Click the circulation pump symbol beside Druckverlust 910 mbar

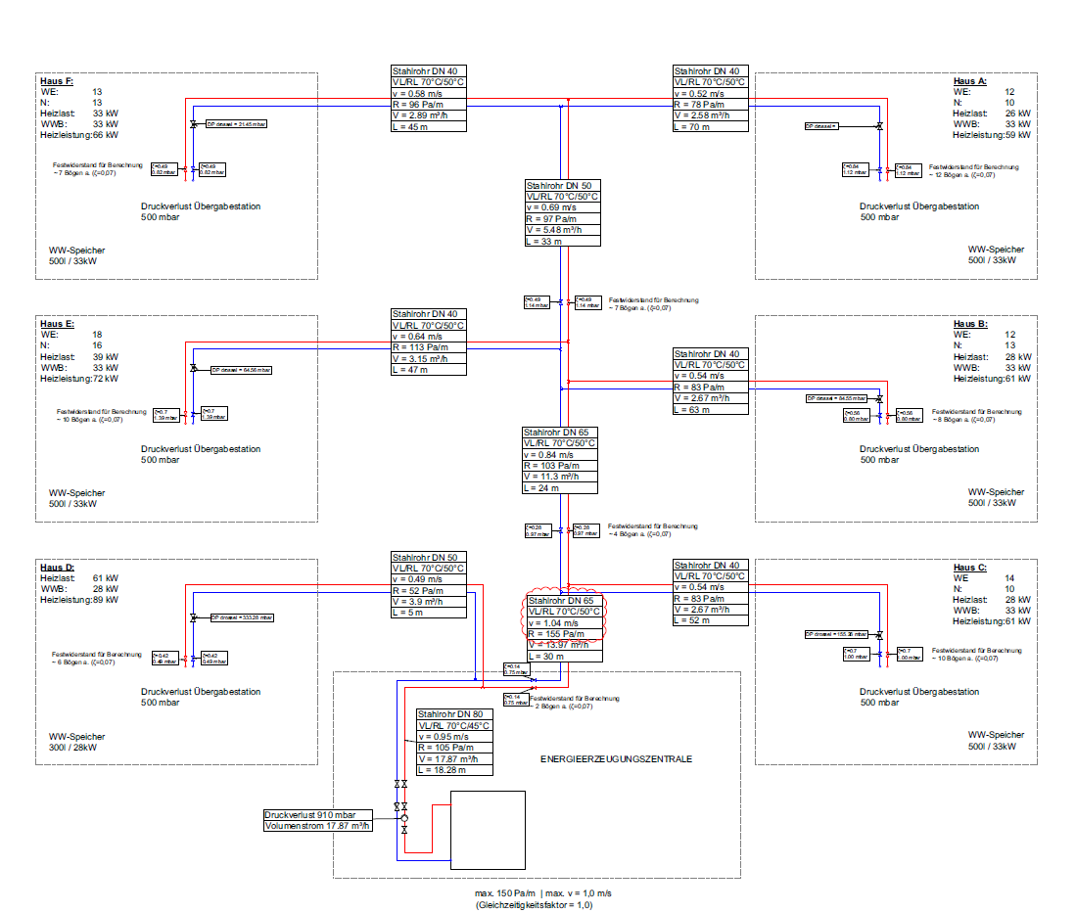(x=403, y=817)
